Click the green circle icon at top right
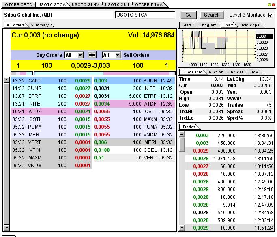The height and width of the screenshot is (237, 277). click(x=269, y=5)
